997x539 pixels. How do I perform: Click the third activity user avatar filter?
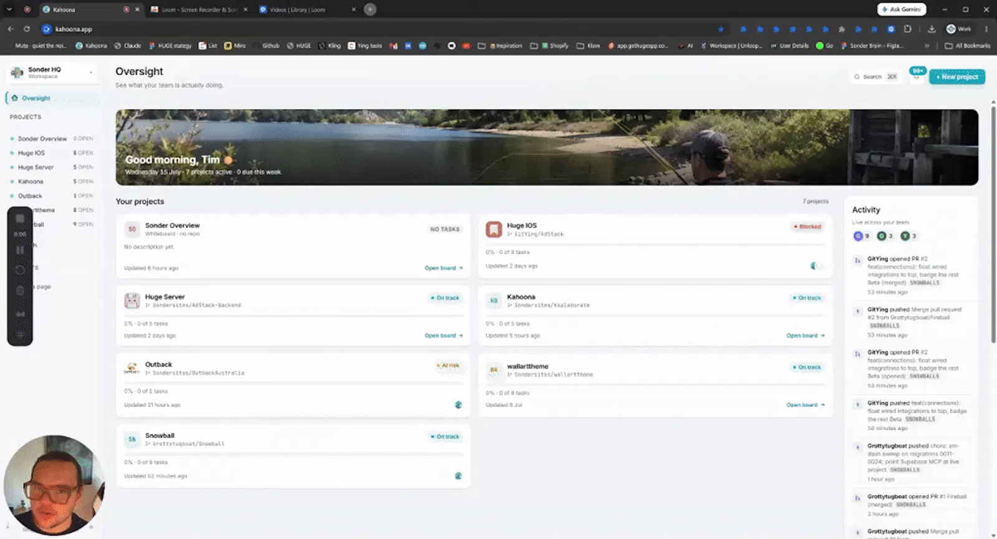click(x=905, y=236)
